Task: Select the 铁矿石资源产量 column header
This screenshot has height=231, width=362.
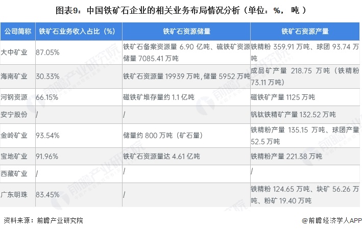Action: (x=305, y=31)
